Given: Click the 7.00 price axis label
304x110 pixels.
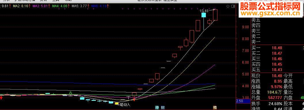Looking at the screenshot, I should [245, 51].
